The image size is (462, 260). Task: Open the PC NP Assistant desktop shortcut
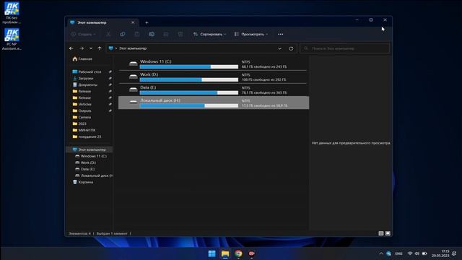pyautogui.click(x=12, y=39)
